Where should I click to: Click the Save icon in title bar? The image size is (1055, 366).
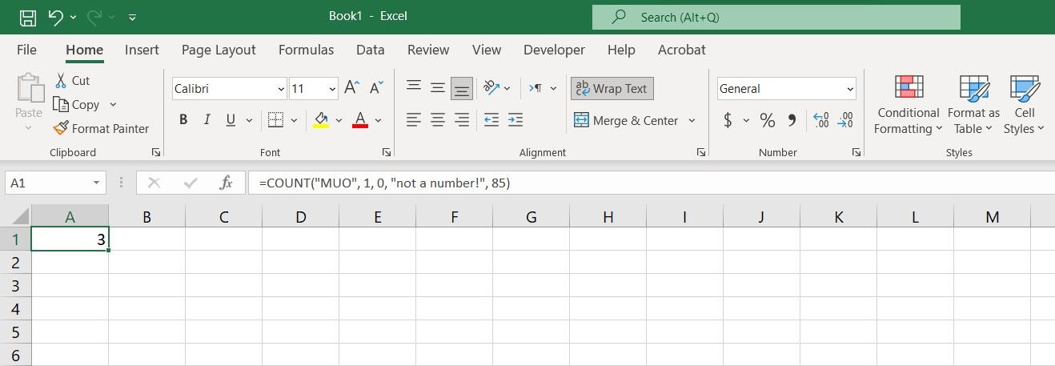pyautogui.click(x=27, y=17)
